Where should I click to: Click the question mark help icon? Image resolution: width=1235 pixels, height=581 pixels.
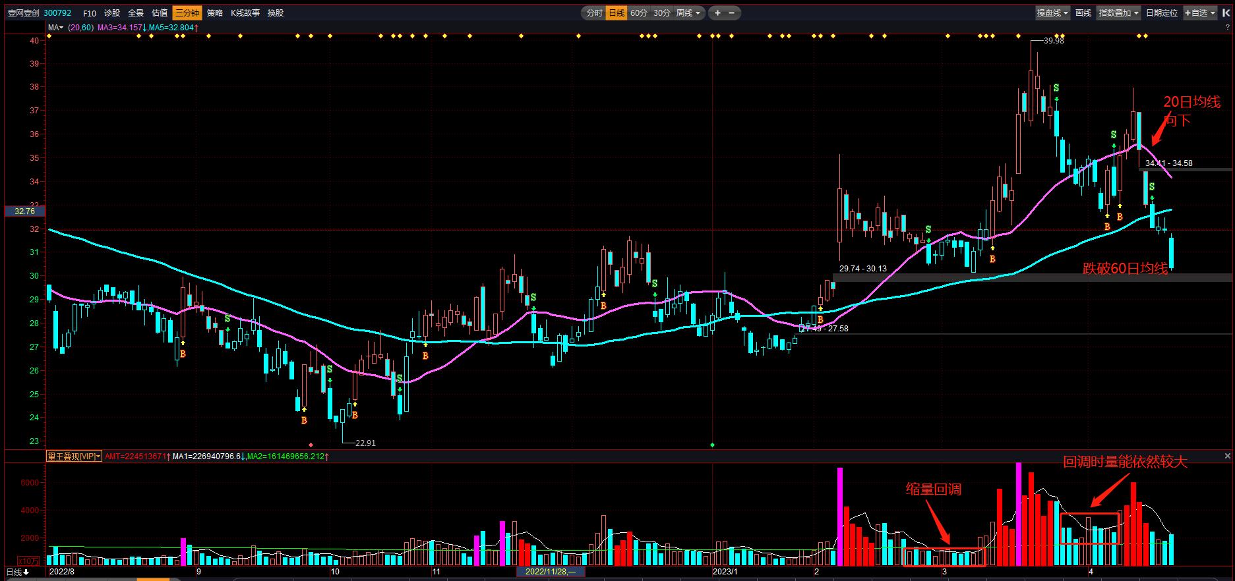(x=1228, y=28)
